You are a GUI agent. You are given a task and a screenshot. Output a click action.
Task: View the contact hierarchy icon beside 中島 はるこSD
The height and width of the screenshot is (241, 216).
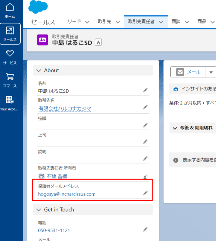(x=98, y=42)
